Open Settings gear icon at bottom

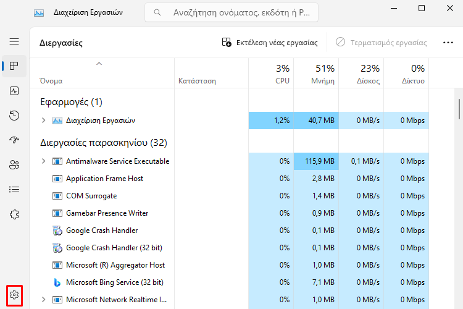pyautogui.click(x=14, y=295)
